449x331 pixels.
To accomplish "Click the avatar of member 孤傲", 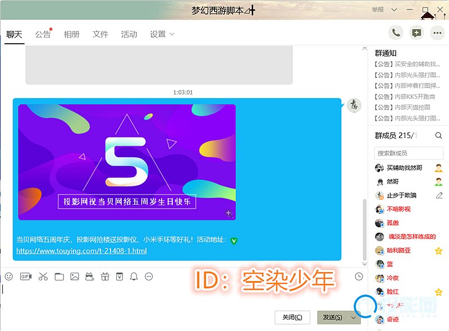I will [x=379, y=223].
